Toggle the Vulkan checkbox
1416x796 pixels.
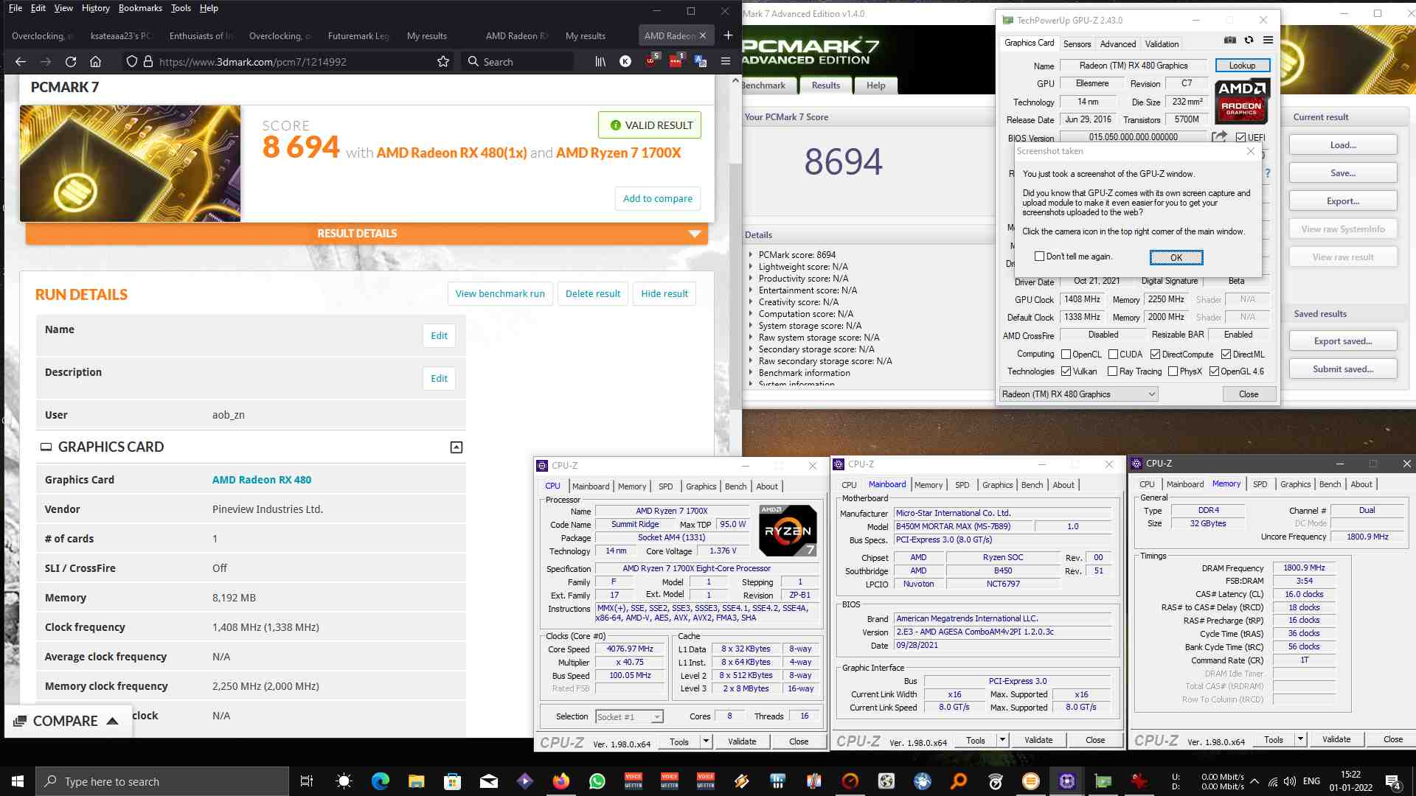pyautogui.click(x=1066, y=371)
